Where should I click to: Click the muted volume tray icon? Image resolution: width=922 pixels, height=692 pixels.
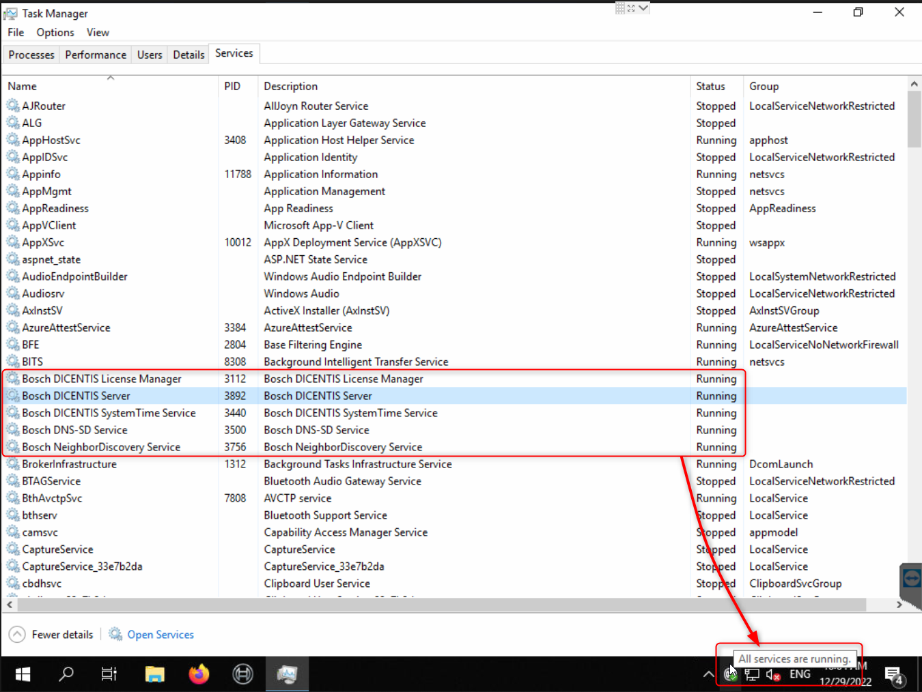tap(773, 675)
